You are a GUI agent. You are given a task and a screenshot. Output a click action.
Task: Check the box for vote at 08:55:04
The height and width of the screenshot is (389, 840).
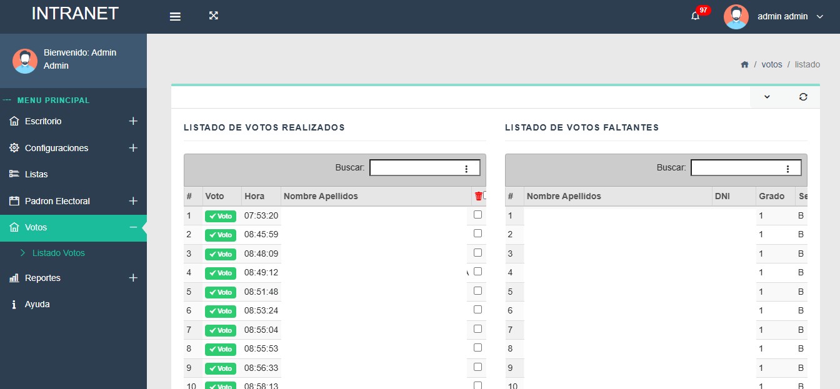[477, 328]
